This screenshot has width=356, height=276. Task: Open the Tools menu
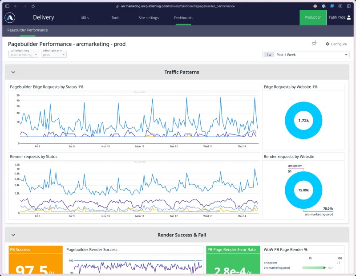tap(115, 18)
